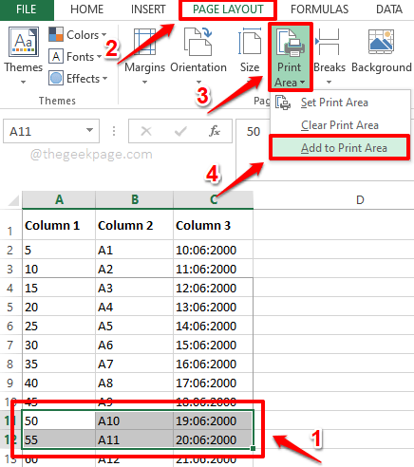This screenshot has height=467, width=414.
Task: Click cell with value A7
Action: click(x=135, y=364)
